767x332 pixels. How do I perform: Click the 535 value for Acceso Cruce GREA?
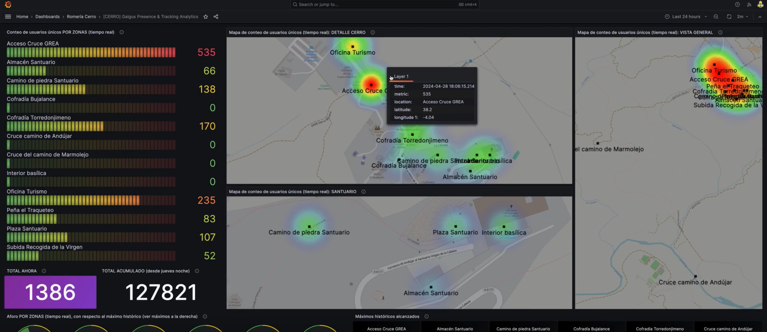[206, 52]
